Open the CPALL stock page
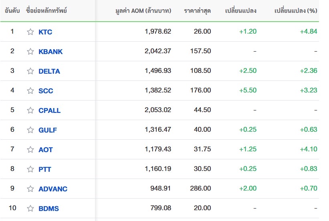The width and height of the screenshot is (329, 221). point(50,110)
